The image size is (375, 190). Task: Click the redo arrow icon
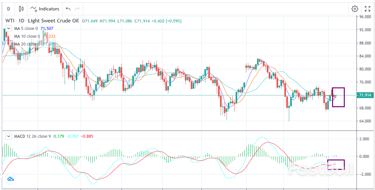tap(77, 9)
